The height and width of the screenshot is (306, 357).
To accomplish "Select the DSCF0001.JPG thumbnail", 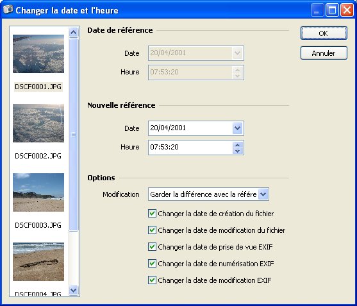I will 38,54.
